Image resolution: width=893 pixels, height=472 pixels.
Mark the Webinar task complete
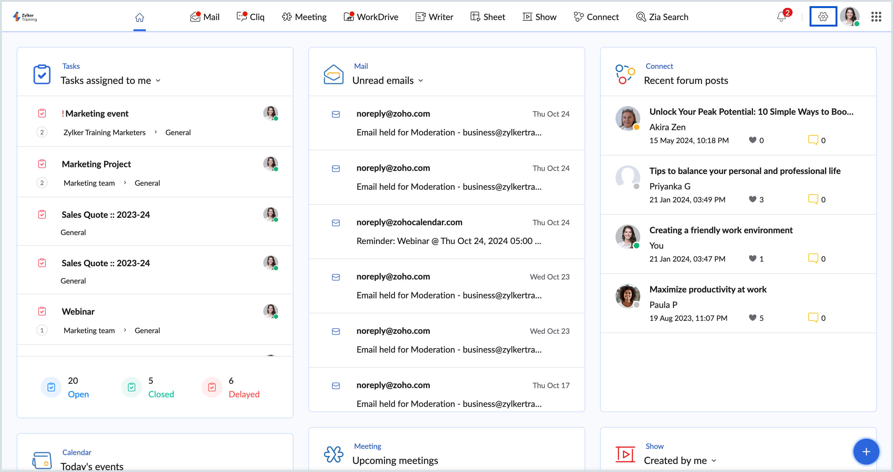pyautogui.click(x=42, y=311)
